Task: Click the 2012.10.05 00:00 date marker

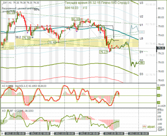Action: [x=114, y=134]
